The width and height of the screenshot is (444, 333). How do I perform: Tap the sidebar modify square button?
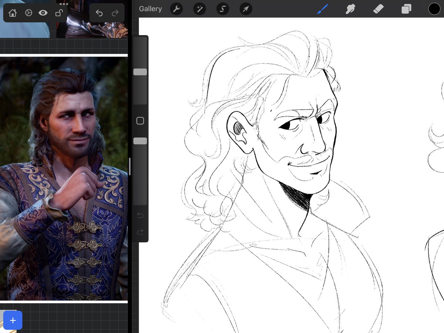coord(140,120)
